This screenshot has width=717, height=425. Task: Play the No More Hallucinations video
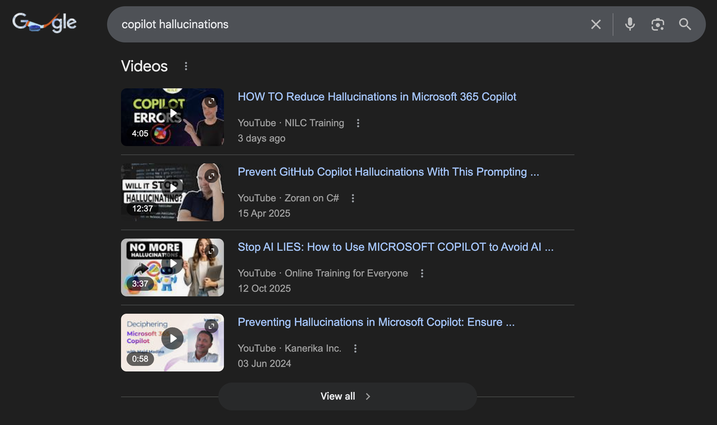(x=173, y=264)
